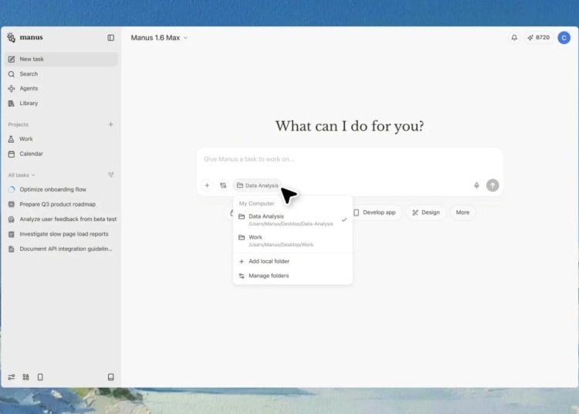Click the plus attachment icon in prompt box

click(x=207, y=185)
